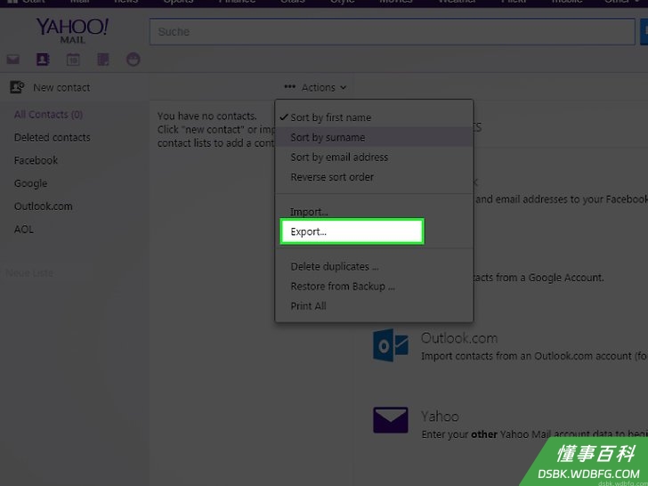Click the "You have no contacts." text
The image size is (648, 486).
(207, 116)
